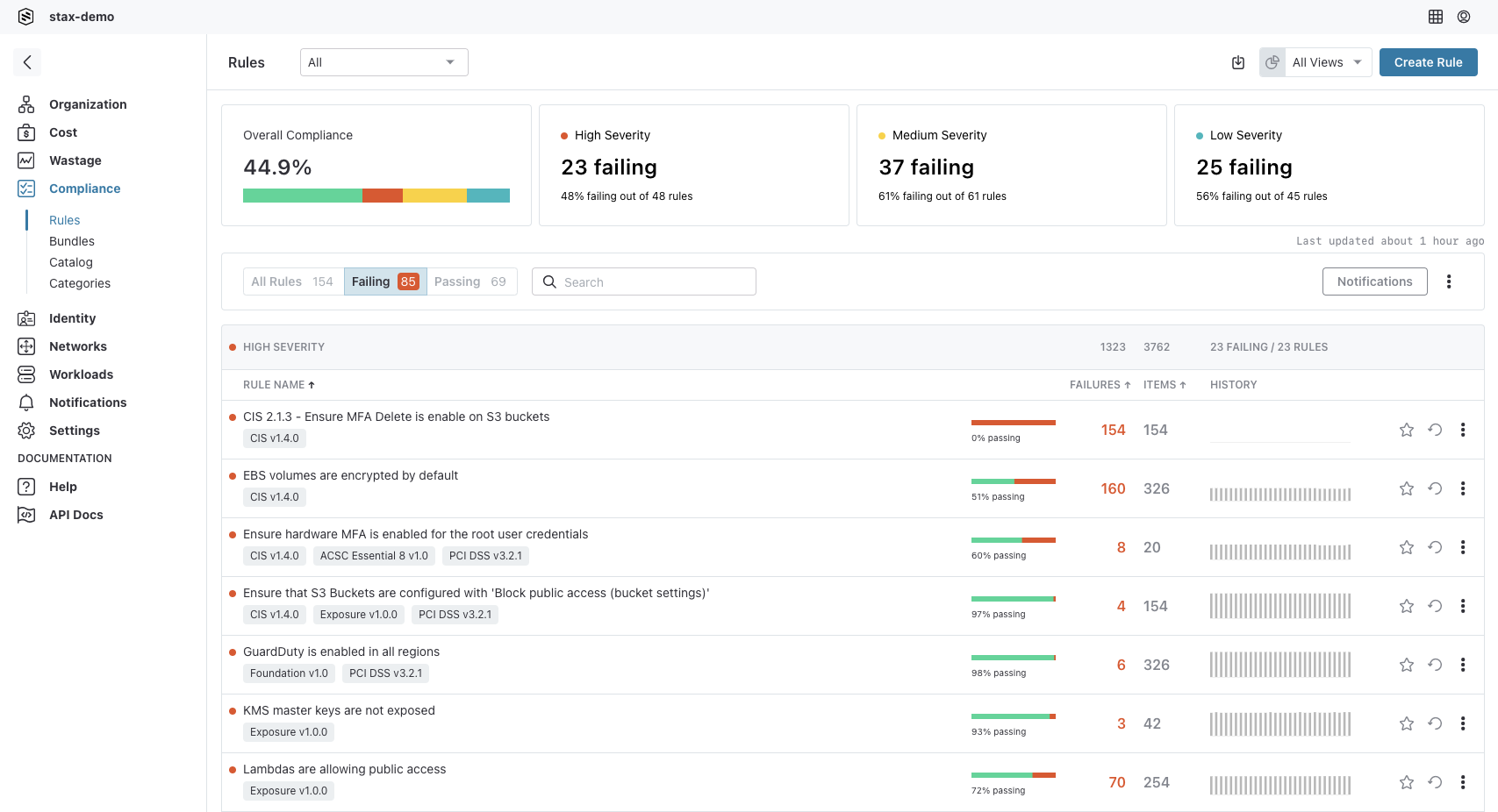This screenshot has height=812, width=1498.
Task: Collapse the sidebar with back arrow
Action: click(x=27, y=62)
